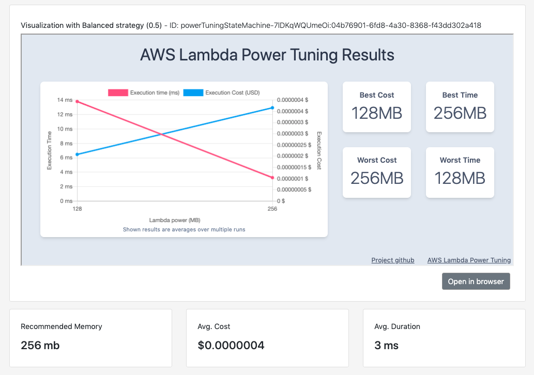
Task: Follow the AWS Lambda Power Tuning link
Action: (x=469, y=260)
